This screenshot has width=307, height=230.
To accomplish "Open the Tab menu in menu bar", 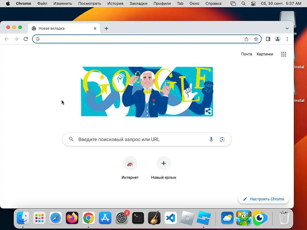I will coord(180,4).
